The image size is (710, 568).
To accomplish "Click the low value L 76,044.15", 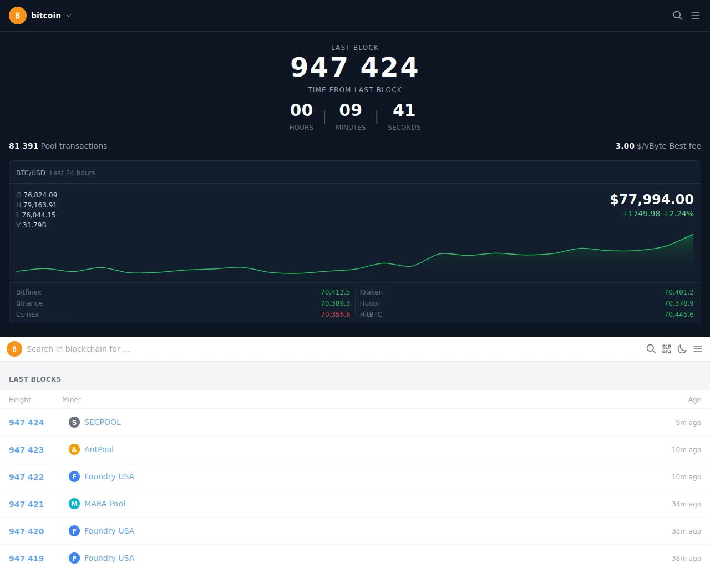I will pyautogui.click(x=36, y=215).
